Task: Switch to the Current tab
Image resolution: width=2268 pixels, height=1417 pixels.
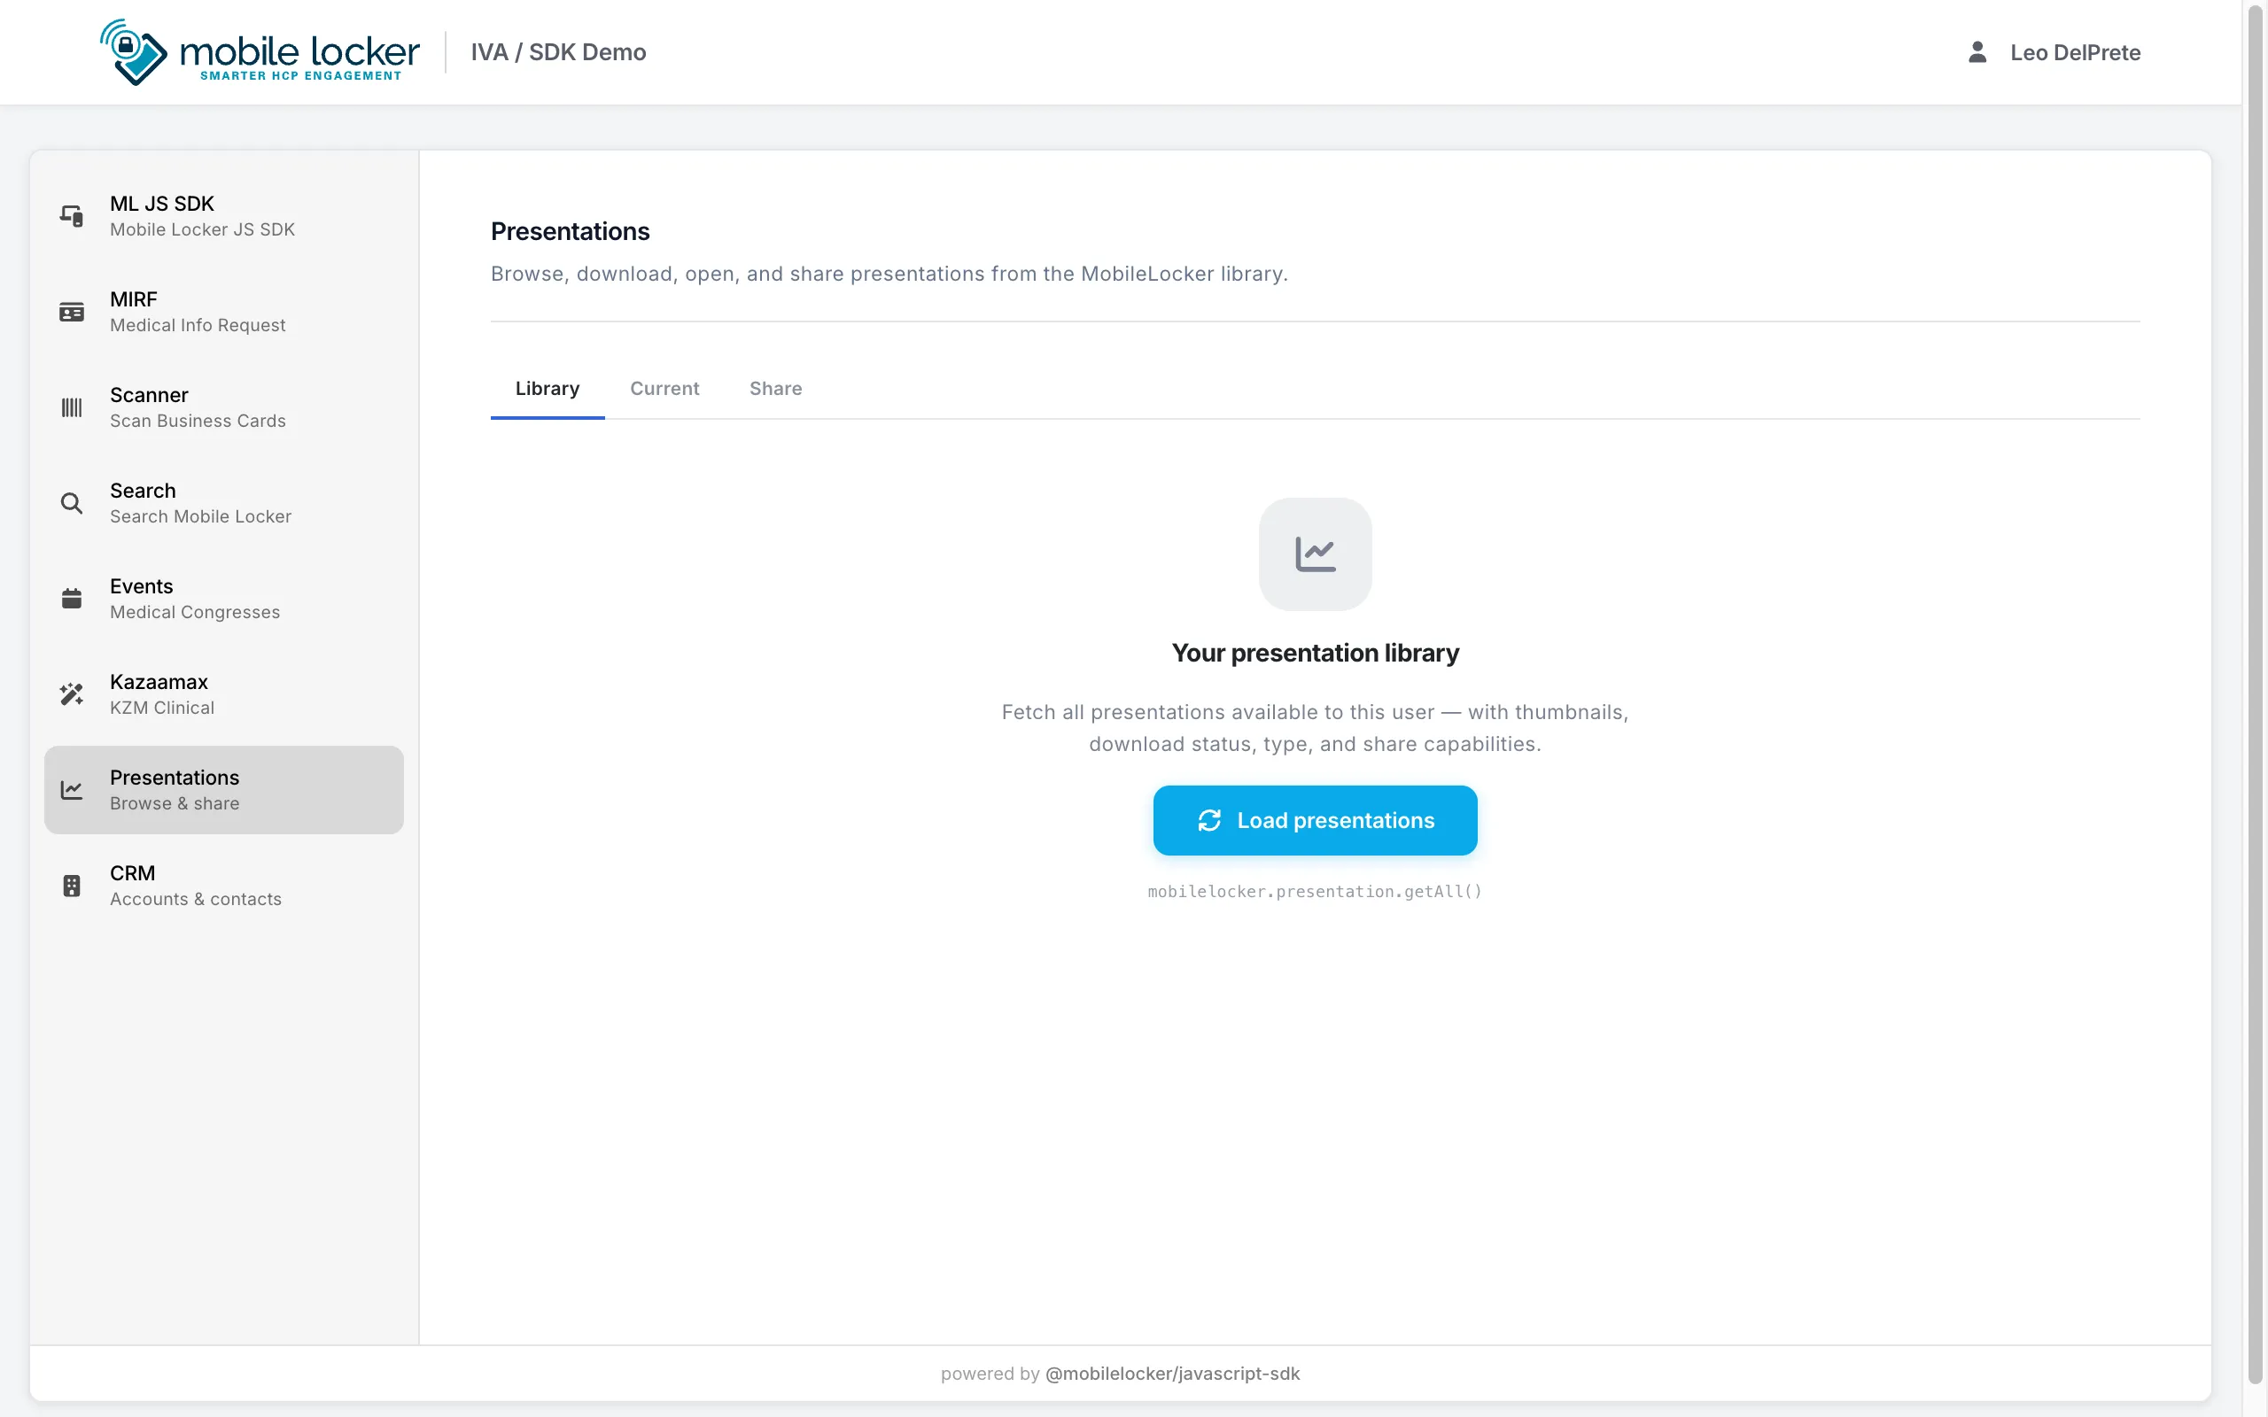Action: pyautogui.click(x=664, y=388)
